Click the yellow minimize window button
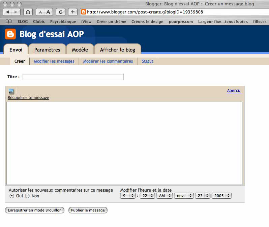269x227 pixels. point(12,4)
